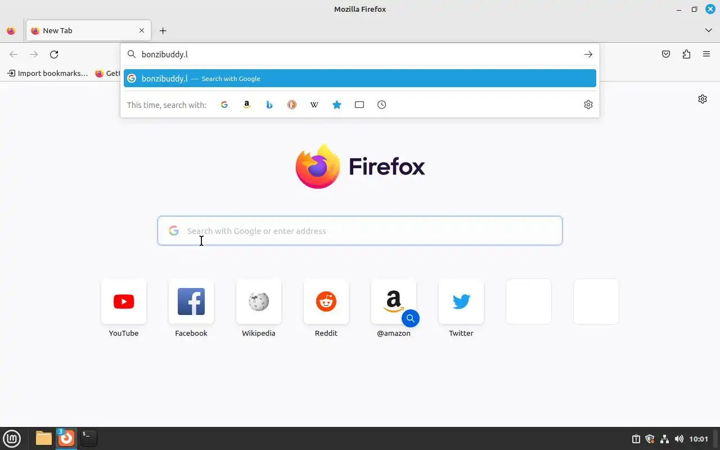
Task: Open the Extensions puzzle icon
Action: point(686,55)
